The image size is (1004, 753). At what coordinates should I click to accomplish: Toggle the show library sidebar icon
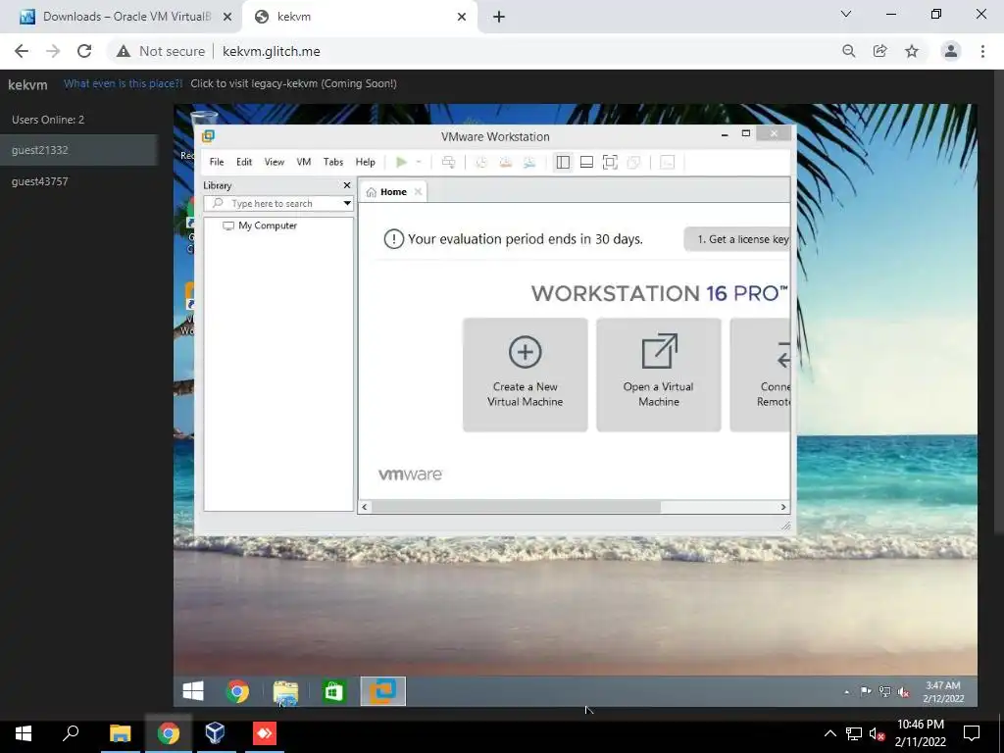click(563, 162)
